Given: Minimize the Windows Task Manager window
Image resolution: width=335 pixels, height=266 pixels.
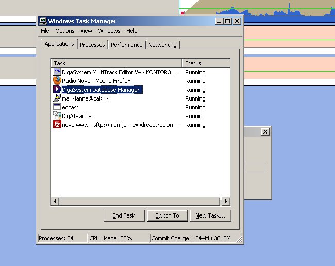Looking at the screenshot, I should pos(219,21).
